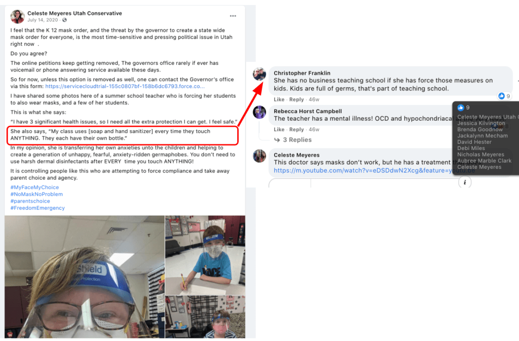The height and width of the screenshot is (341, 519).
Task: Open the #FreedomEmergency hashtag
Action: [38, 208]
